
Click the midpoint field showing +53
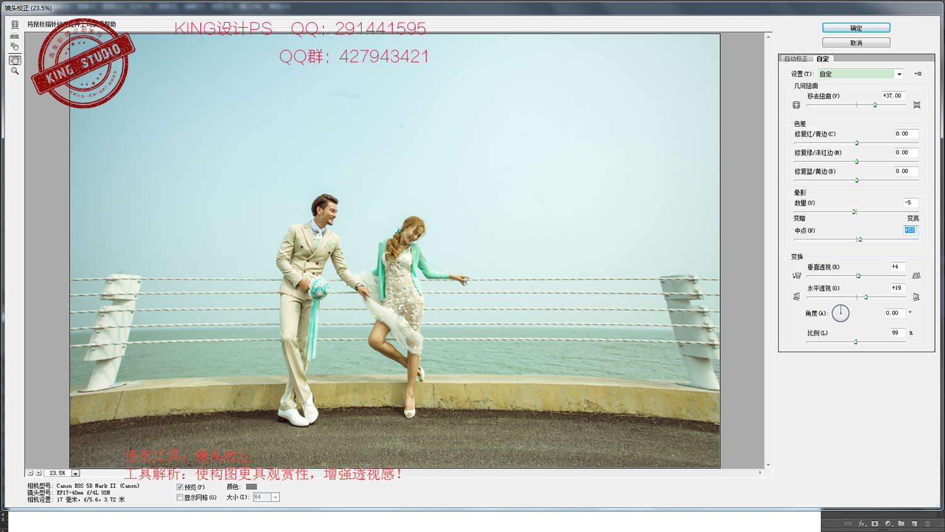(910, 231)
